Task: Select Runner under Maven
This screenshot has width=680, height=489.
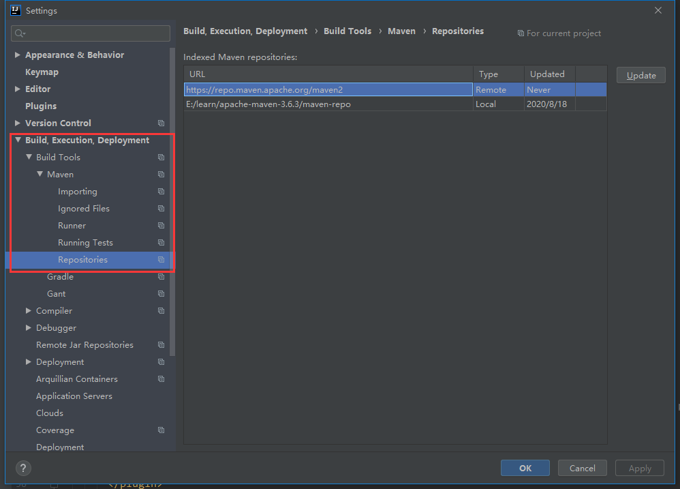Action: [72, 226]
